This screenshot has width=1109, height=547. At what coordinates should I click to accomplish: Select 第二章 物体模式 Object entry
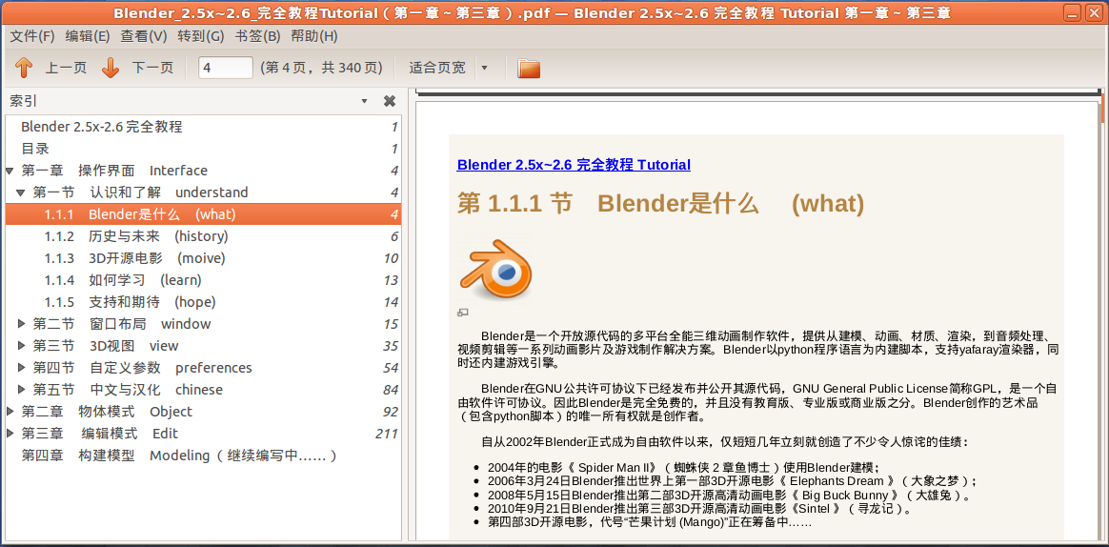pyautogui.click(x=203, y=412)
